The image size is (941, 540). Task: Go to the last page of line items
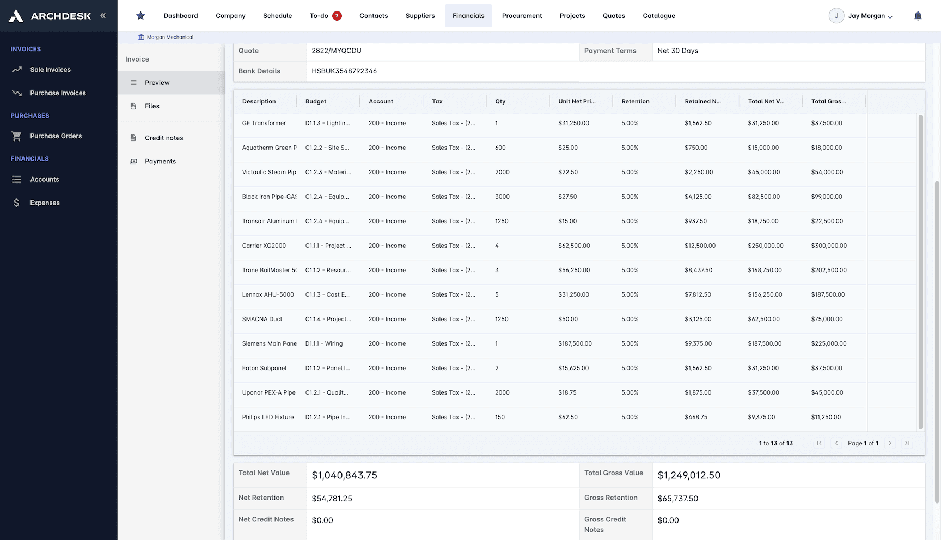pos(907,443)
